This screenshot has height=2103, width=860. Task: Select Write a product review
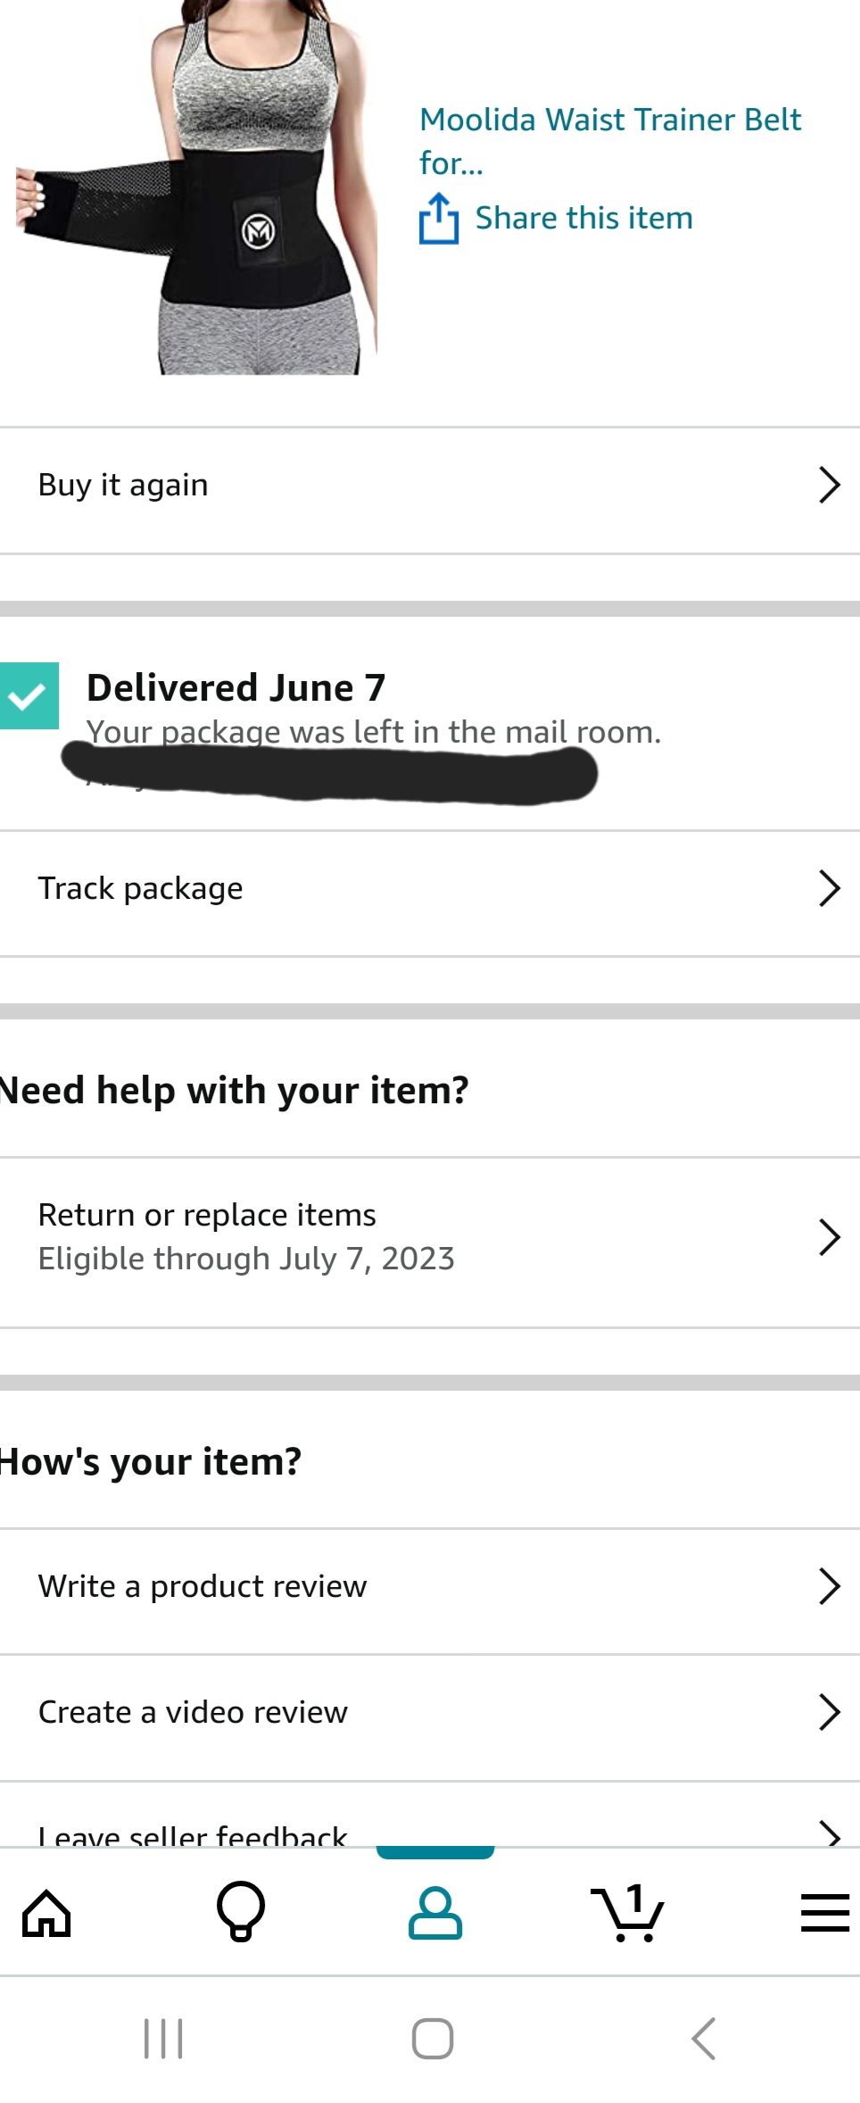tap(203, 1586)
